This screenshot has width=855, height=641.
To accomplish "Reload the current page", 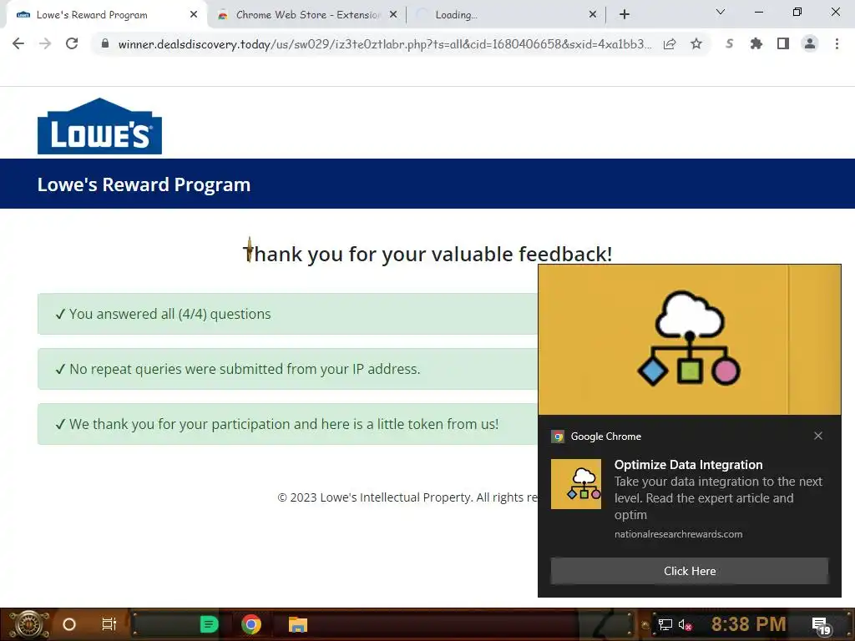I will tap(72, 43).
